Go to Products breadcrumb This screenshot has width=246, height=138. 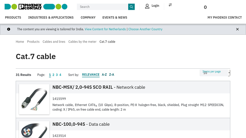(33, 42)
